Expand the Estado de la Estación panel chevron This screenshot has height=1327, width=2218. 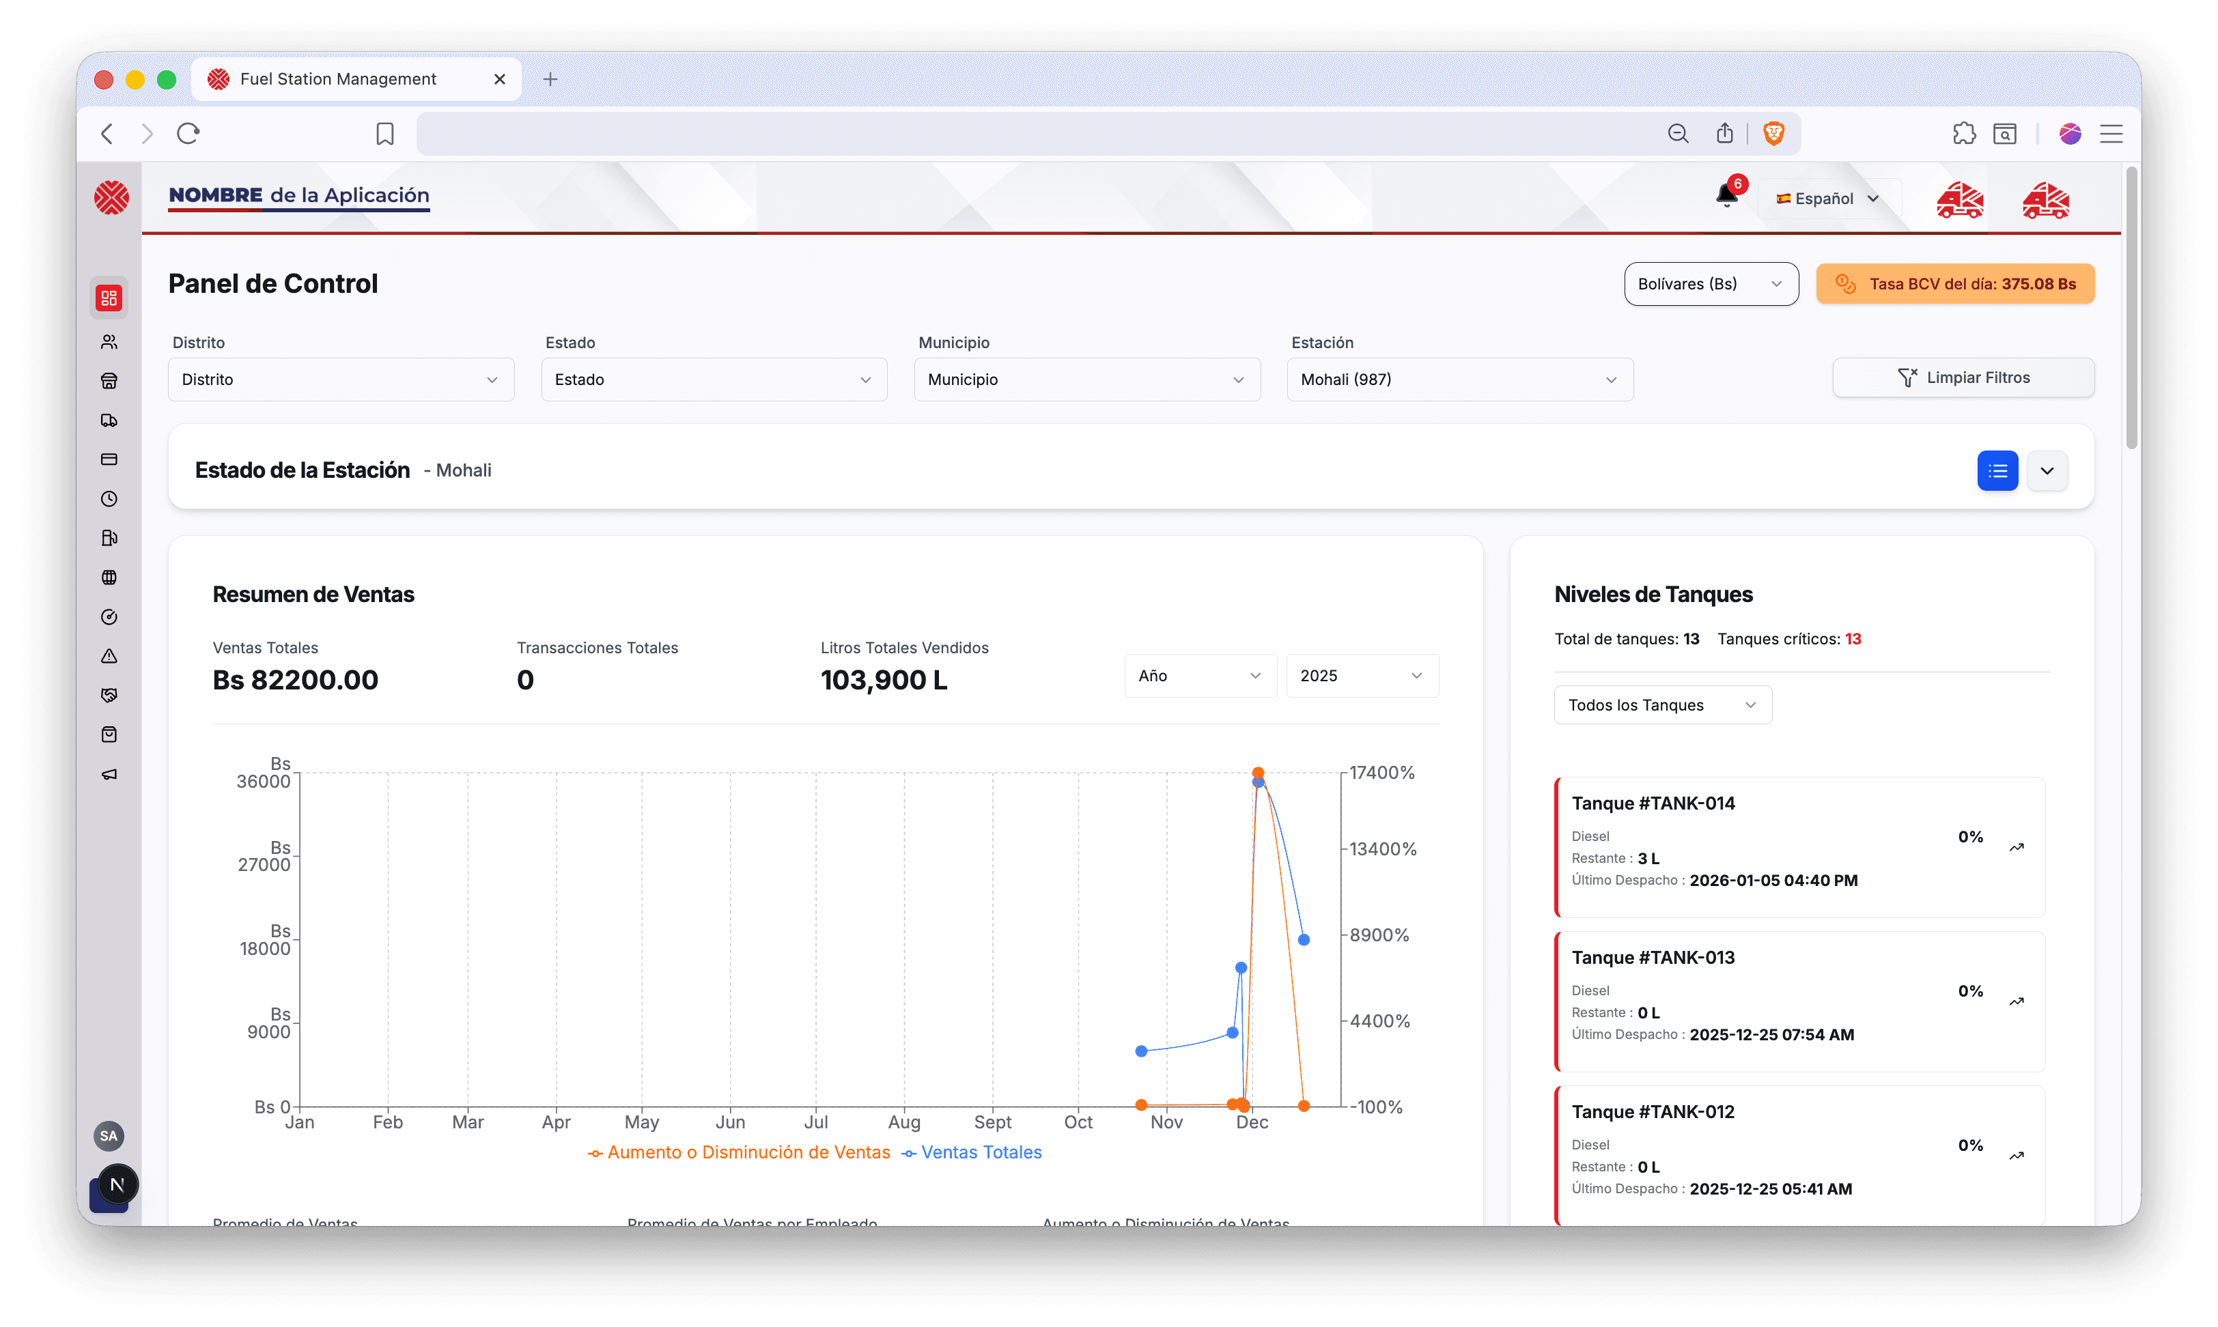[2047, 470]
